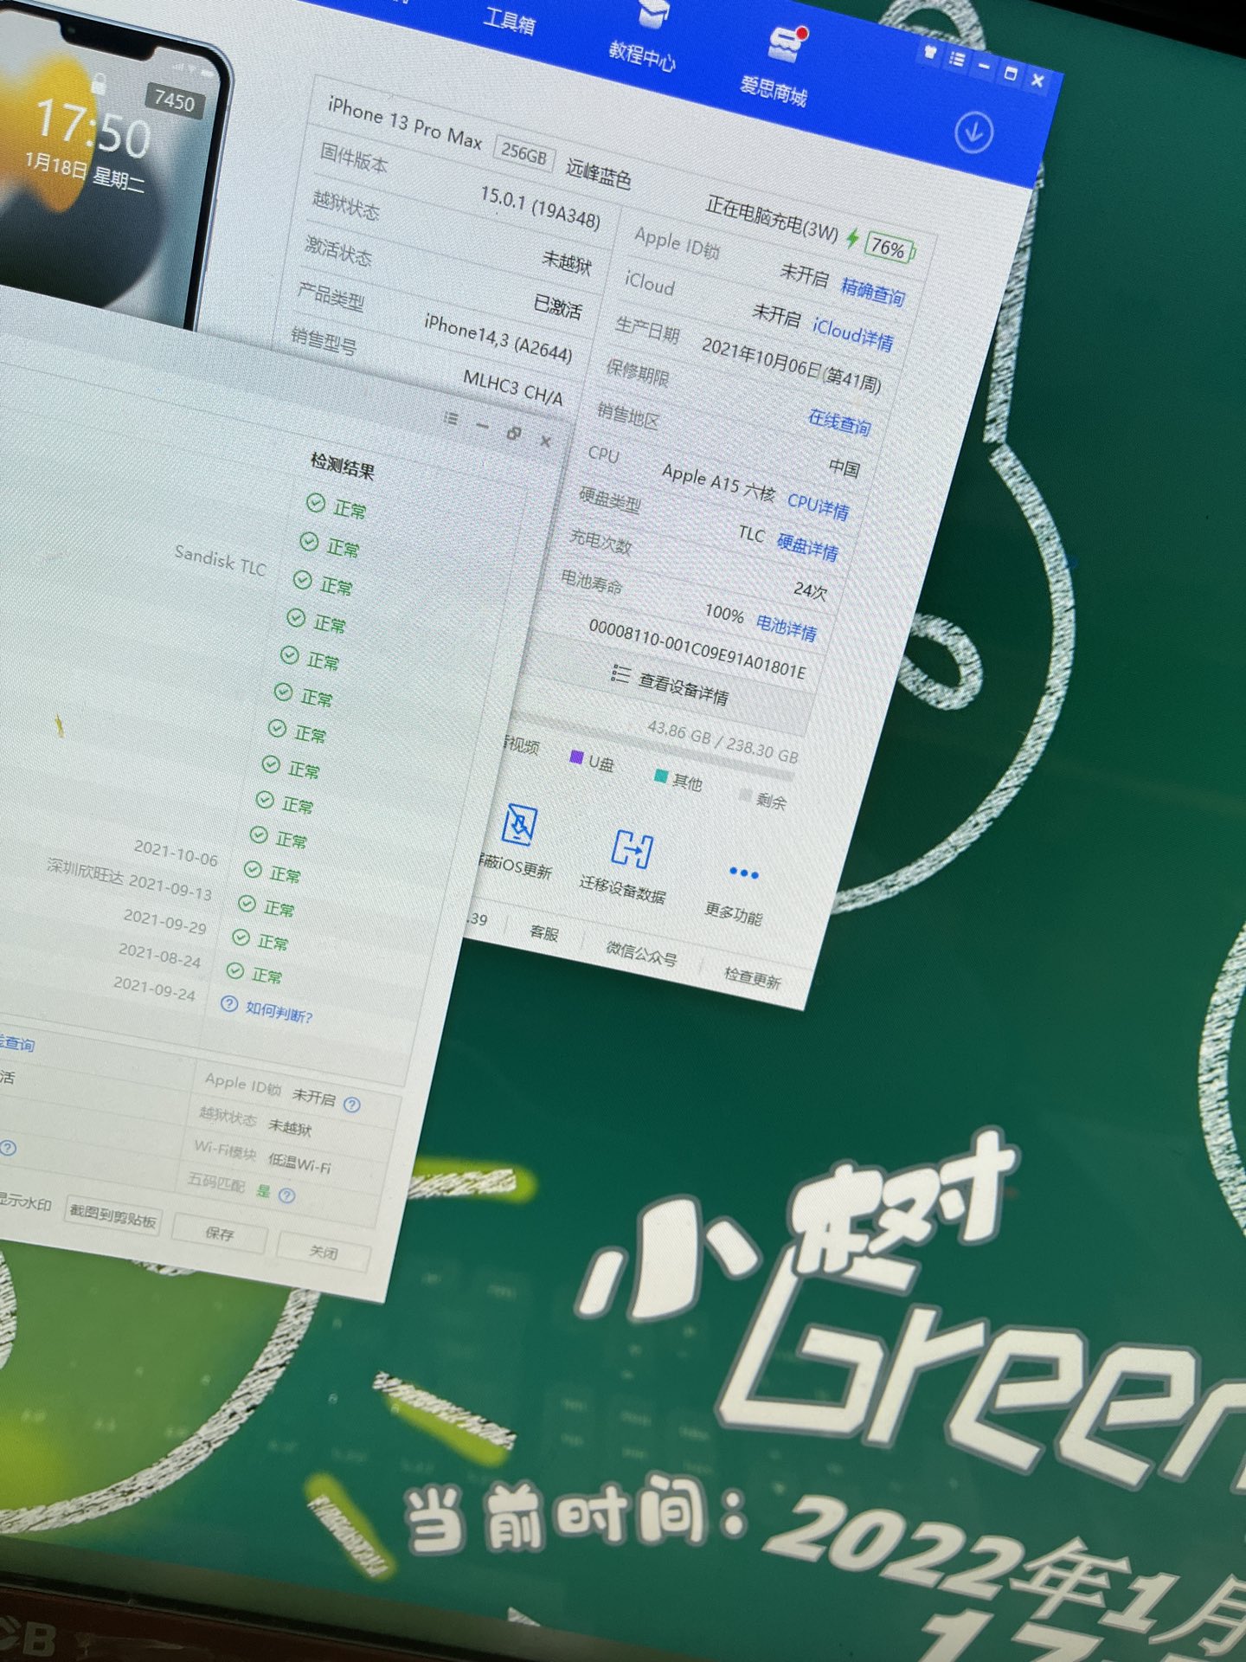Viewport: 1246px width, 1662px height.
Task: Click the first 正常 check icon under 检测结果
Action: point(316,503)
